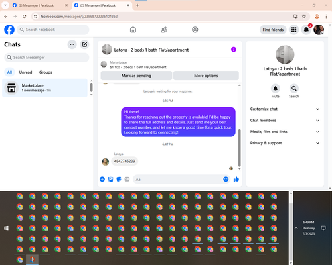Viewport: 332px width, 265px height.
Task: Open the Windows notification center icon
Action: [x=323, y=228]
